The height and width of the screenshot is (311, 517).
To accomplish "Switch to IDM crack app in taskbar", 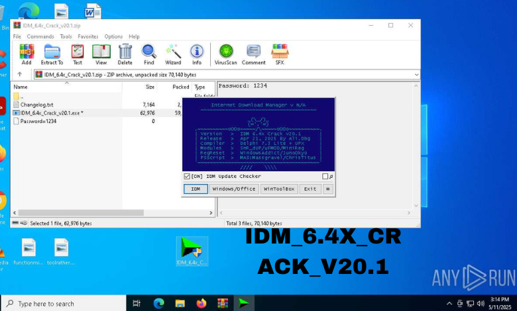I will pos(244,303).
